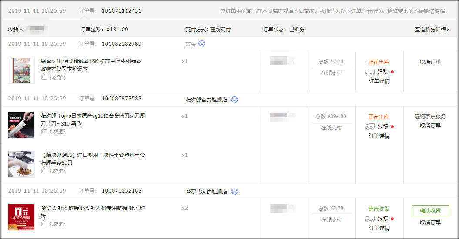
Task: Click 选购京东服务 link
Action: (430, 116)
